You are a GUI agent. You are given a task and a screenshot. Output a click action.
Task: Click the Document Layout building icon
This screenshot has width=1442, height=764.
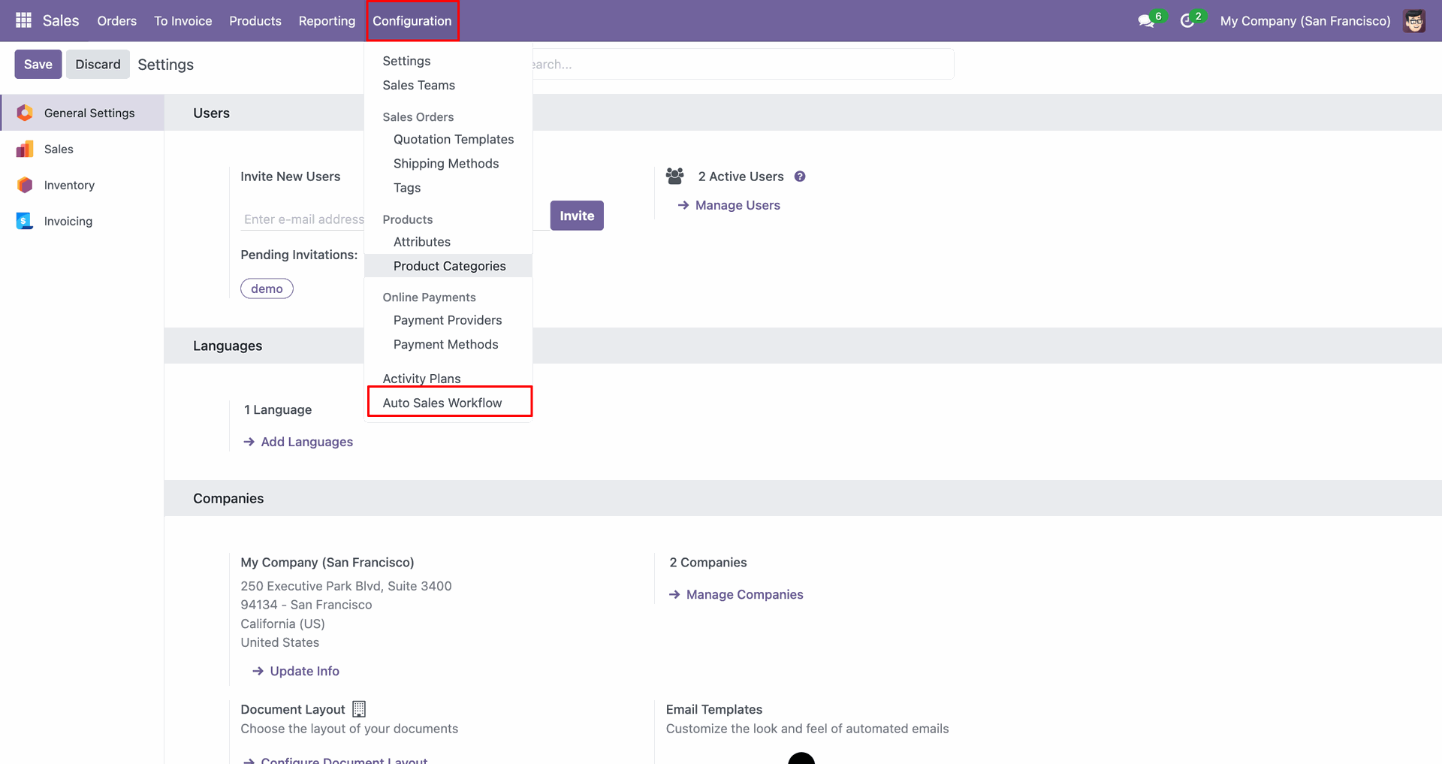pos(359,709)
